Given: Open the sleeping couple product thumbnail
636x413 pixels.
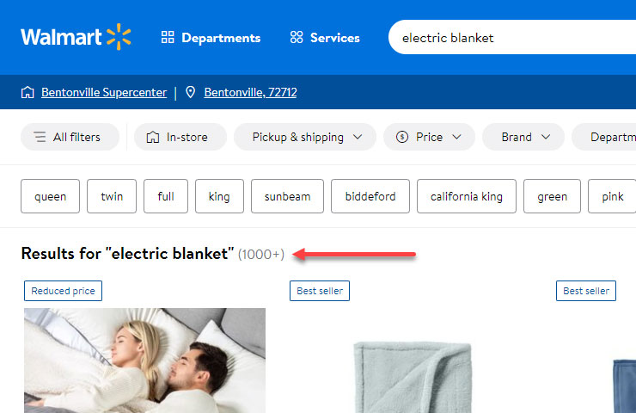Looking at the screenshot, I should pyautogui.click(x=144, y=360).
